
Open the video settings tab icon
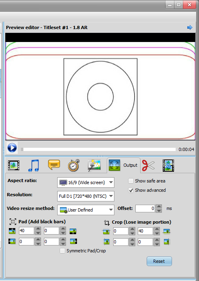(14, 165)
